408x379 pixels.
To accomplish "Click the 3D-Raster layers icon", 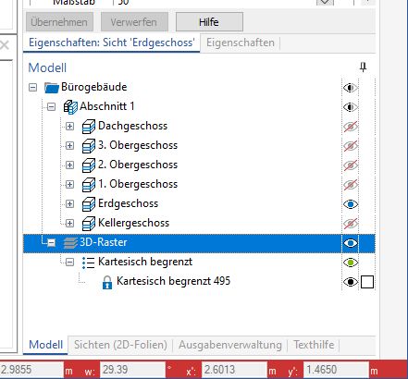I will click(x=70, y=243).
